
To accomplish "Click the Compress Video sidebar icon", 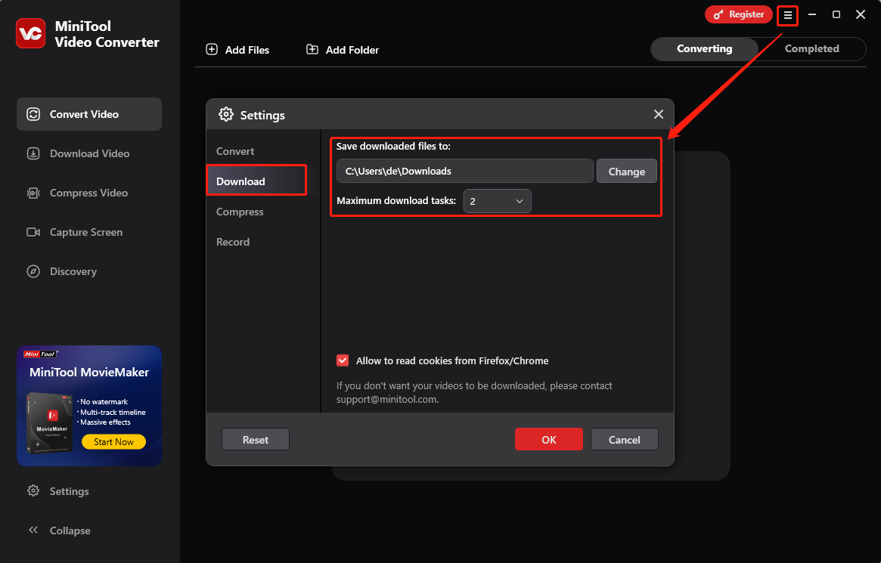I will click(33, 193).
